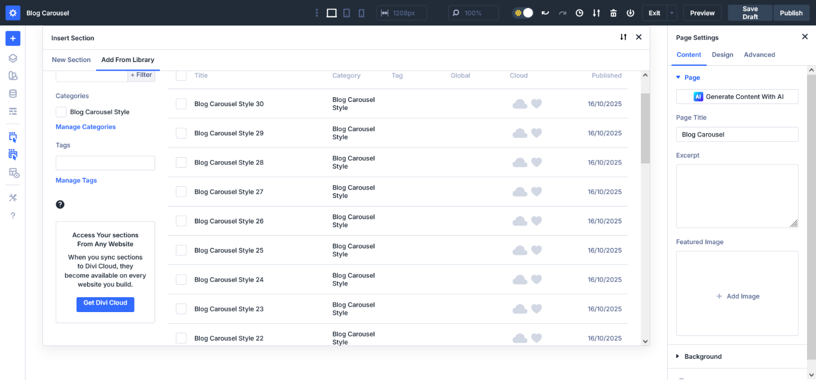
Task: Tick the Blog Carousel Style category filter
Action: (x=61, y=112)
